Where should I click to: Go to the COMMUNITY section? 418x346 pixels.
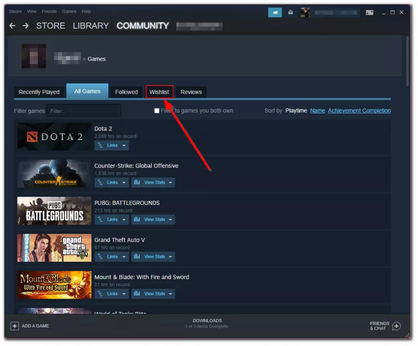pos(143,26)
